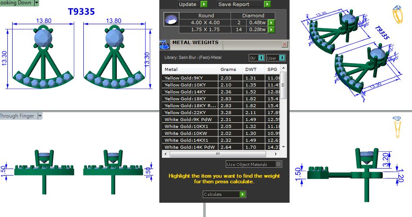The image size is (412, 217).
Task: Sort by the Grams column header
Action: (x=228, y=69)
